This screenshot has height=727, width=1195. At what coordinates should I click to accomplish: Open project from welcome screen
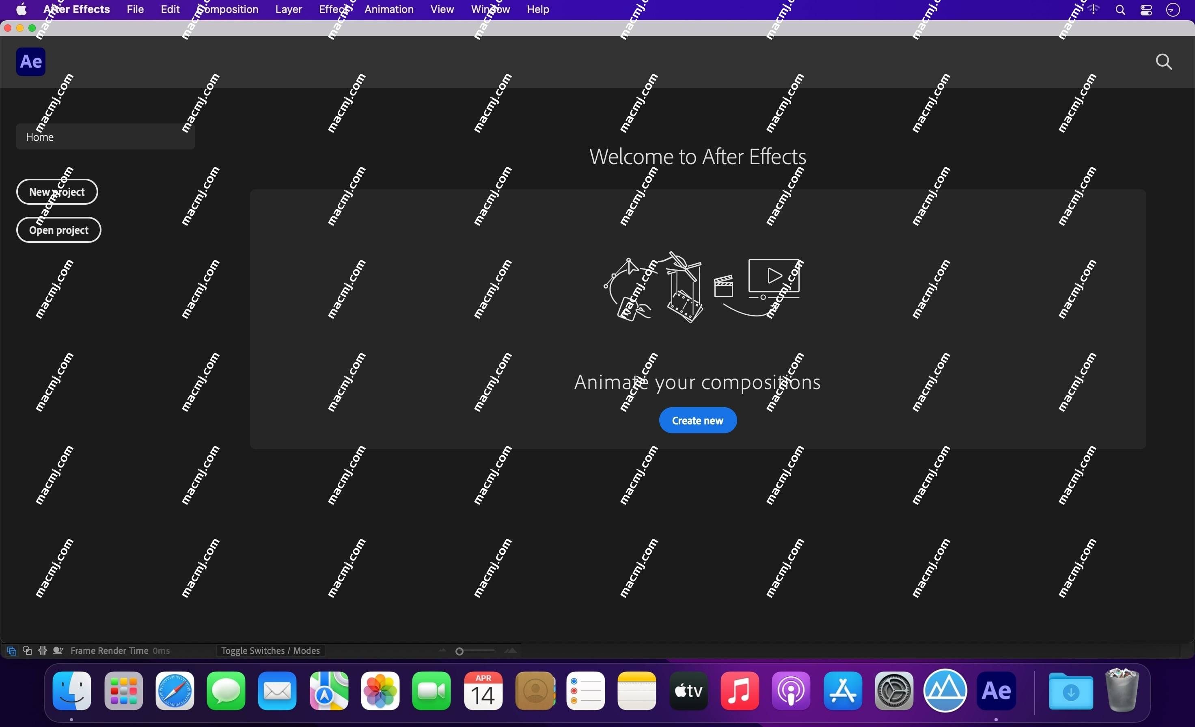point(58,229)
